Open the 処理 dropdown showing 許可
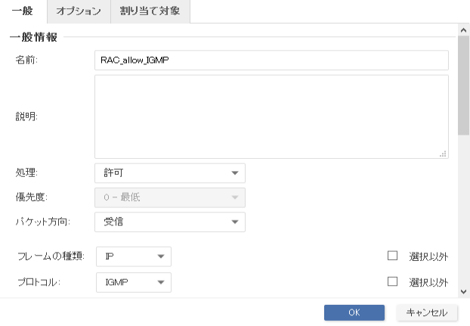This screenshot has height=326, width=470. tap(170, 173)
